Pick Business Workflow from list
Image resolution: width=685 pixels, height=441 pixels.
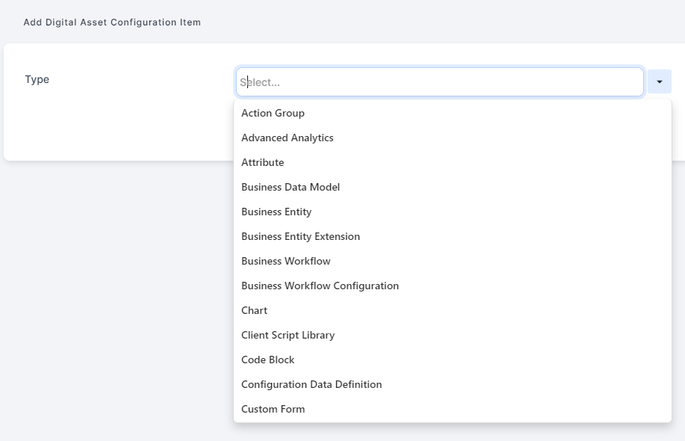point(285,261)
